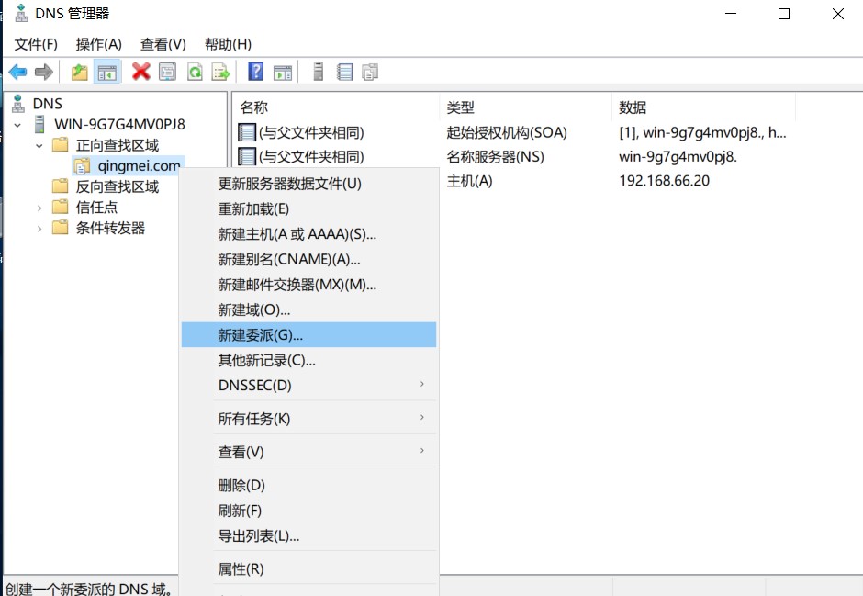The height and width of the screenshot is (596, 863).
Task: Choose 属性(R) in context menu
Action: (308, 569)
